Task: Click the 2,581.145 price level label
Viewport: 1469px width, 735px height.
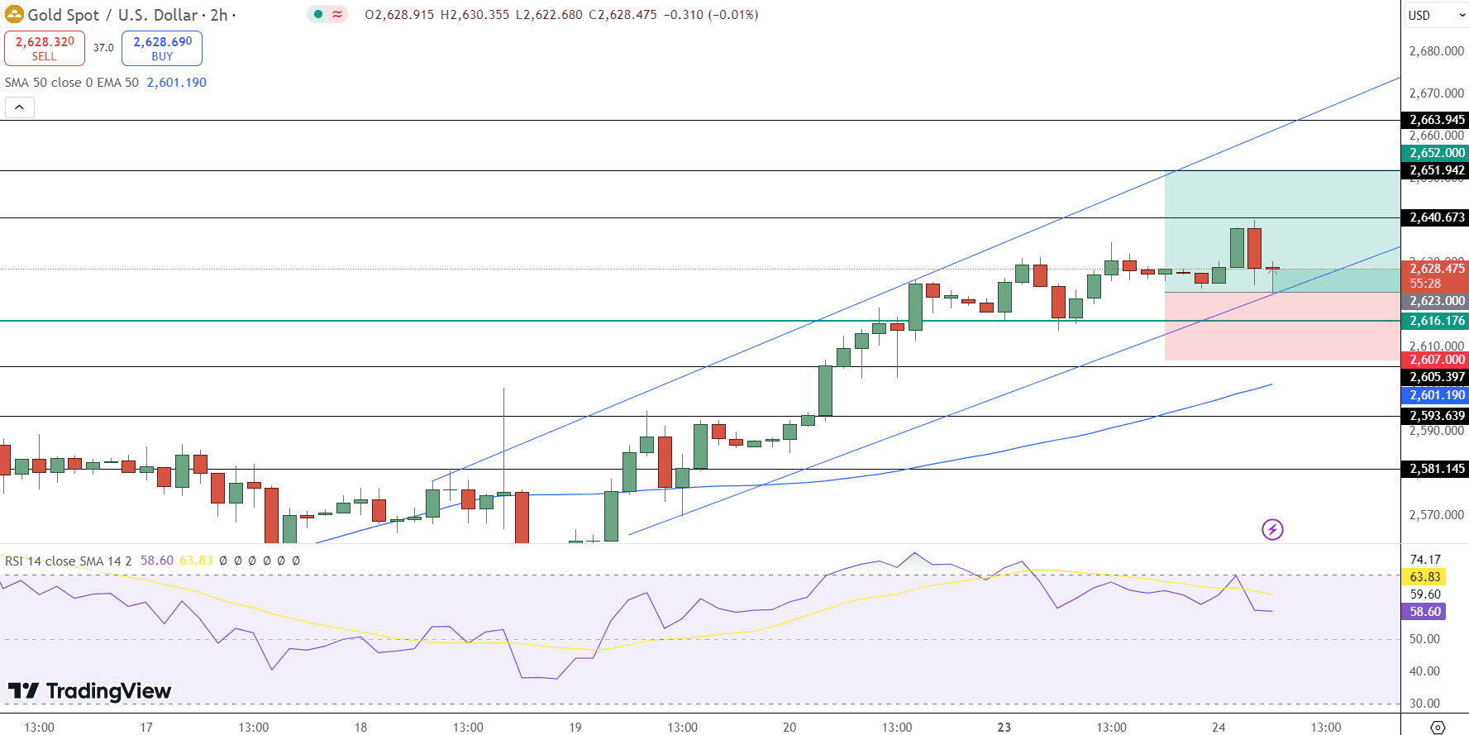Action: (1435, 469)
